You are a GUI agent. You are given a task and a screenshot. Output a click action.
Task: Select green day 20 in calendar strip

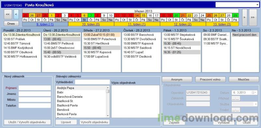(x=176, y=16)
